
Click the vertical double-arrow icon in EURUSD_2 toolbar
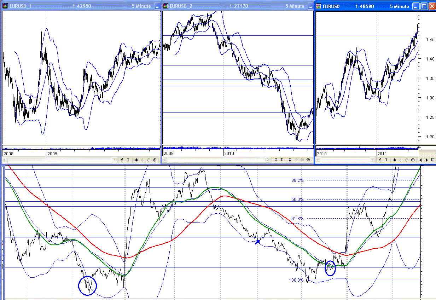[x=290, y=160]
